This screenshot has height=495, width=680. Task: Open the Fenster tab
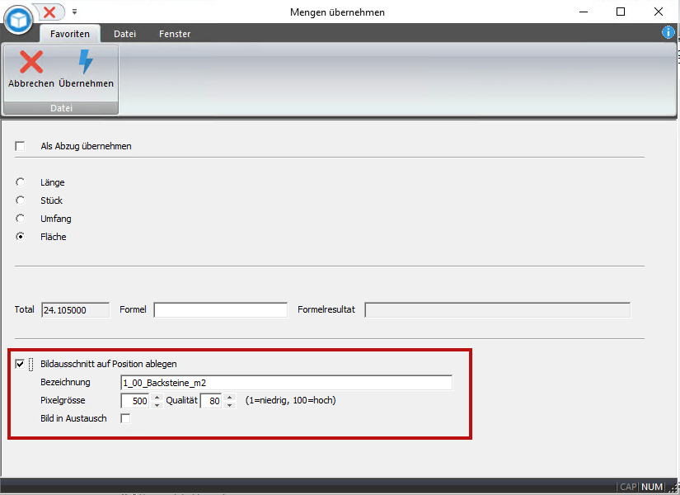174,34
